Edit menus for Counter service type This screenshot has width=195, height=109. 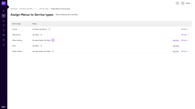49,29
